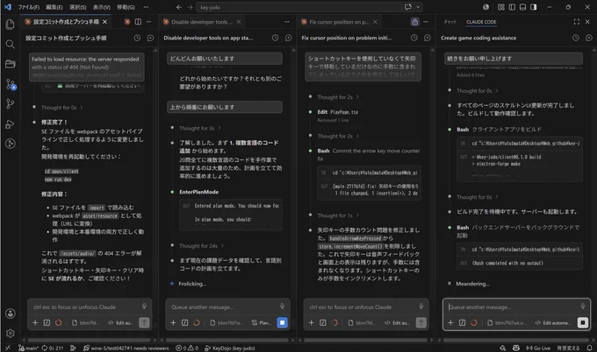Click 背景変える in status bar

click(568, 348)
